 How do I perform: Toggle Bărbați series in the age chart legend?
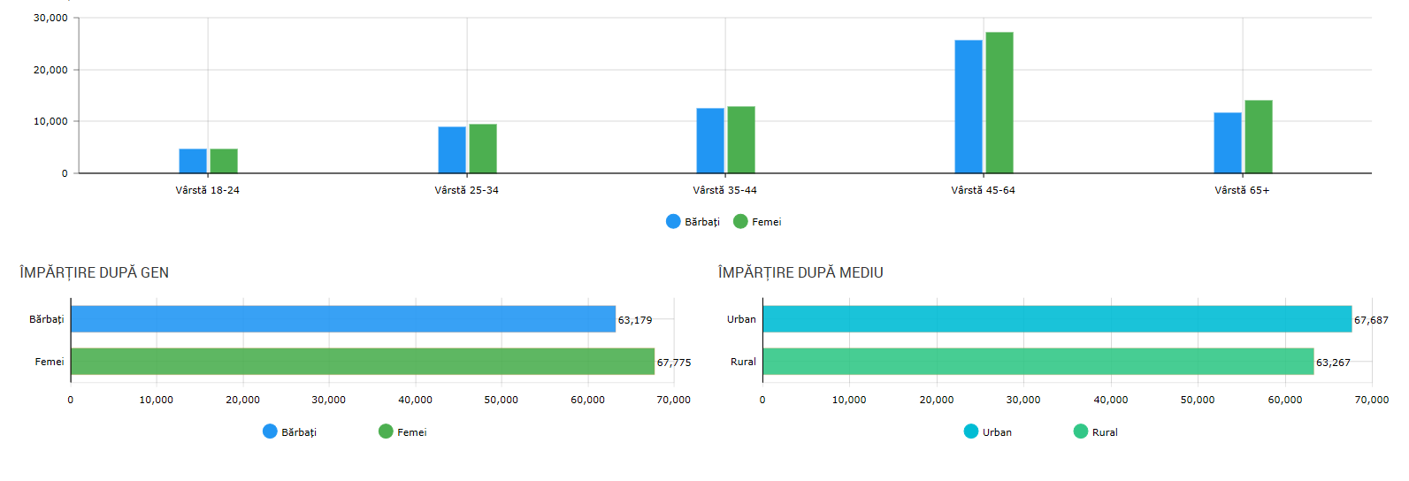pyautogui.click(x=693, y=222)
